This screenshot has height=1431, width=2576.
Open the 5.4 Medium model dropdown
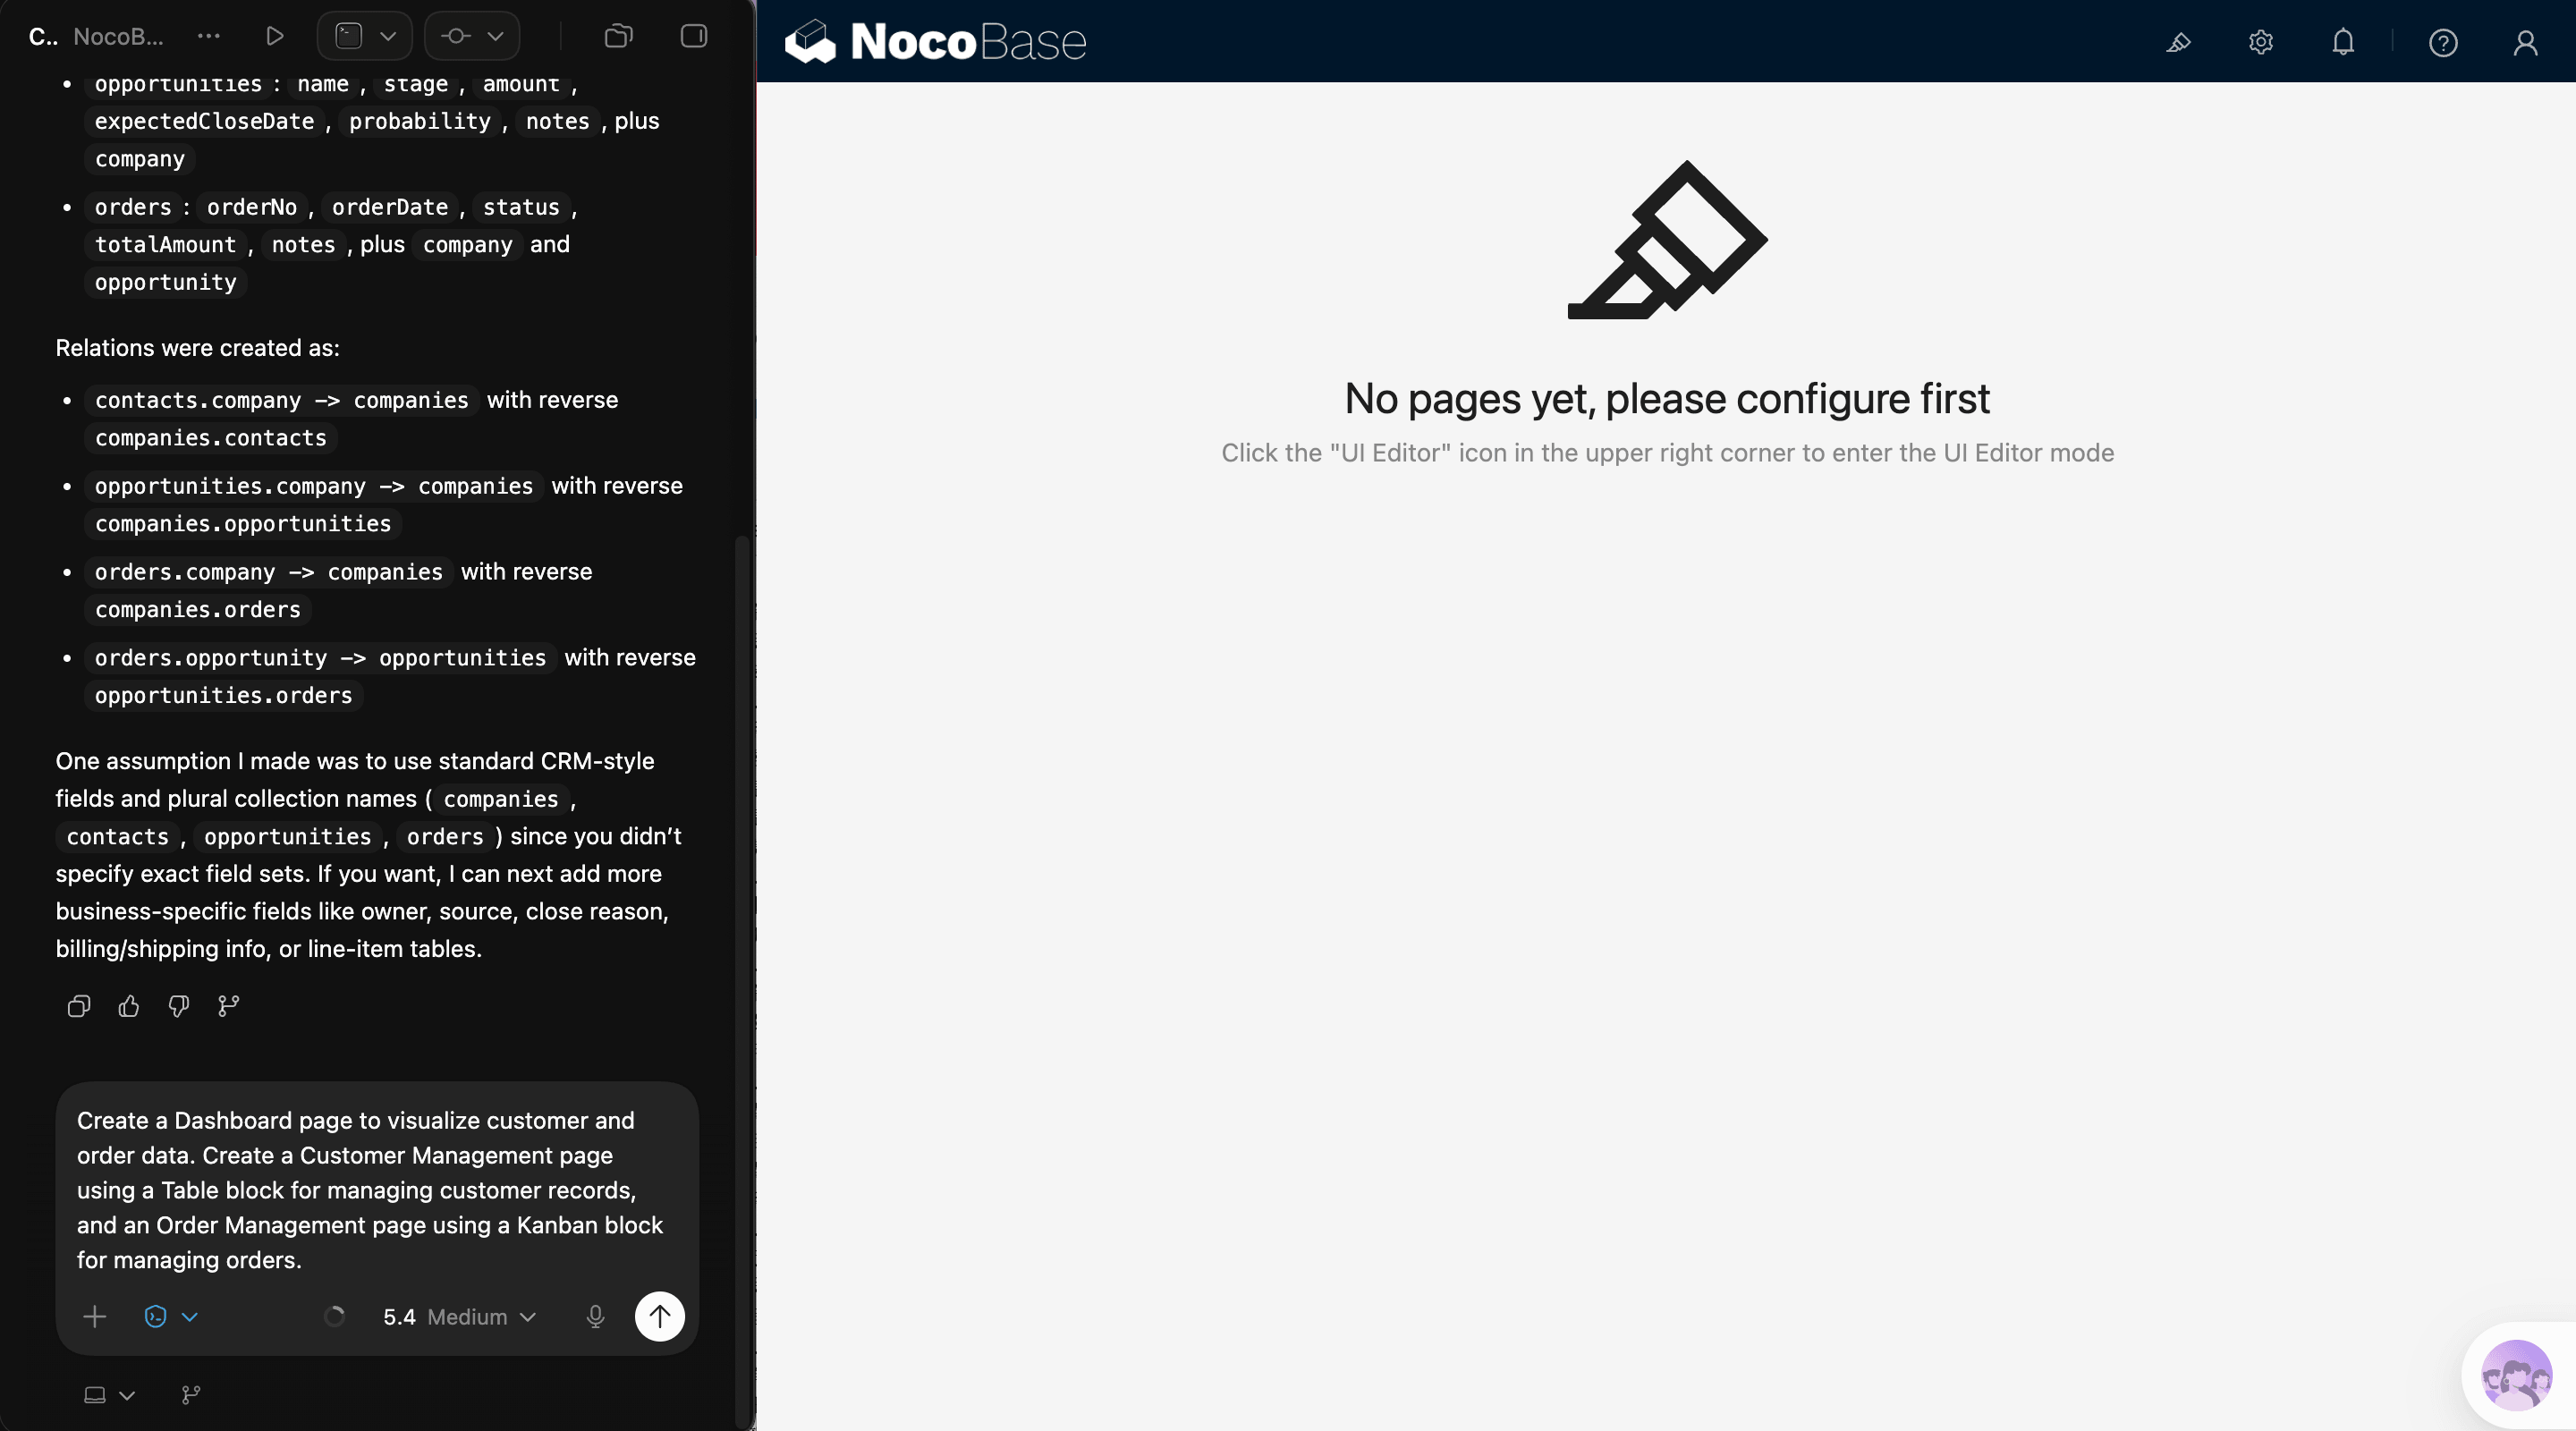(460, 1316)
